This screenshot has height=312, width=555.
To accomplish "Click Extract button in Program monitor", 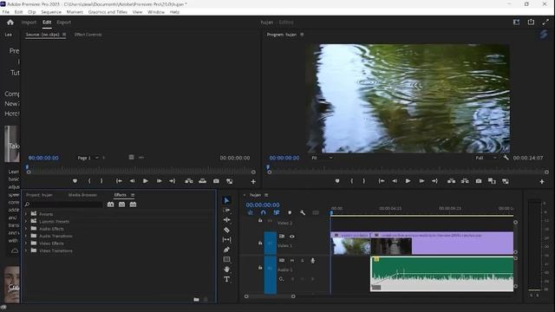I will click(x=465, y=181).
